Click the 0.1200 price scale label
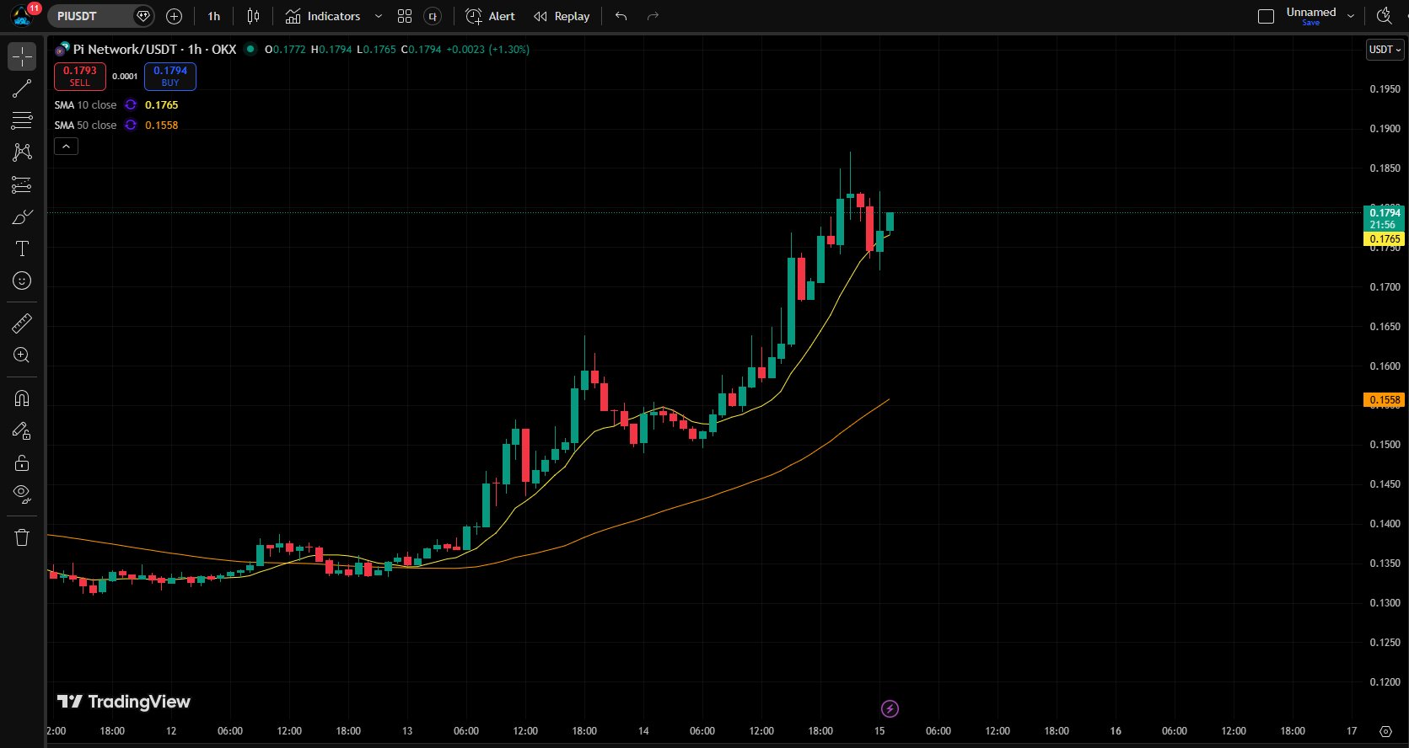This screenshot has width=1409, height=748. click(x=1385, y=682)
